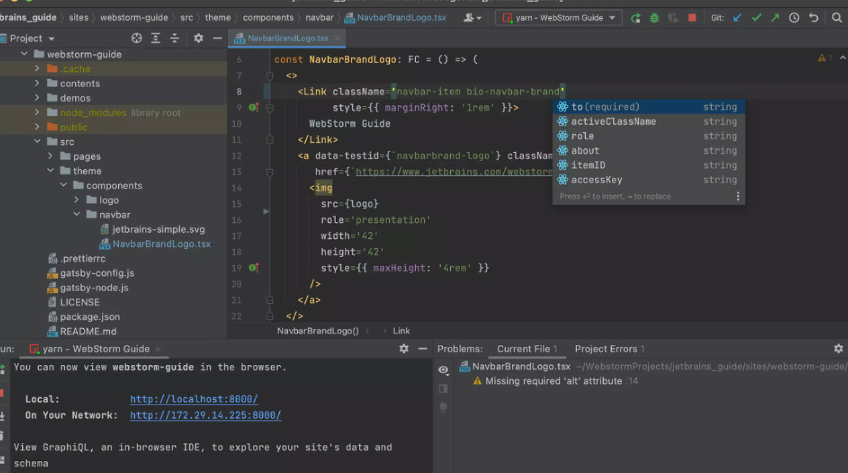
Task: Click the Git update project blue arrow
Action: pyautogui.click(x=737, y=18)
